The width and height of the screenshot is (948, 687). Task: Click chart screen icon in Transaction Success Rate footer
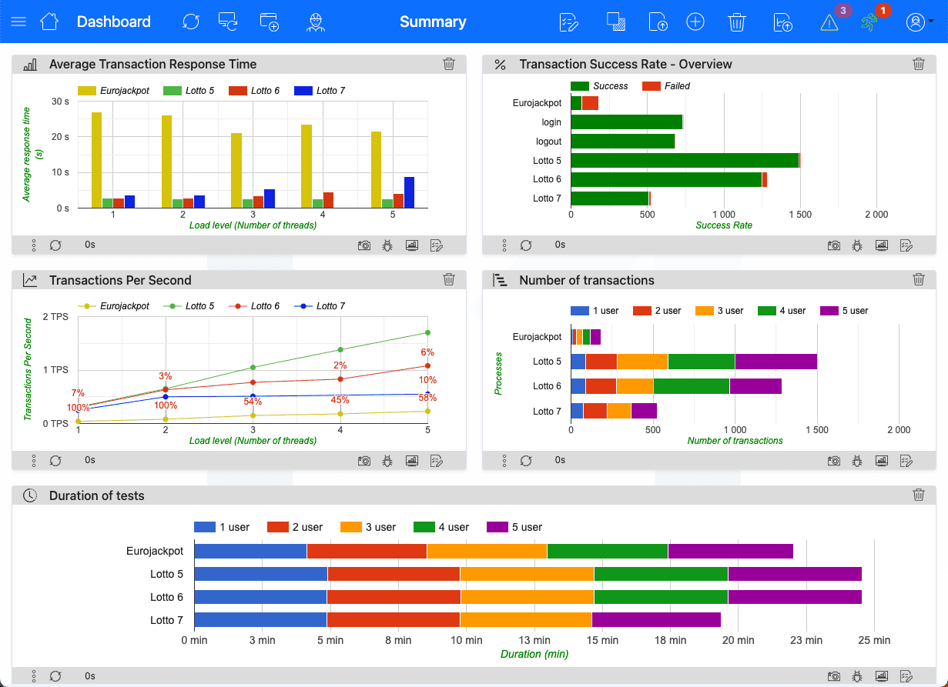tap(882, 245)
